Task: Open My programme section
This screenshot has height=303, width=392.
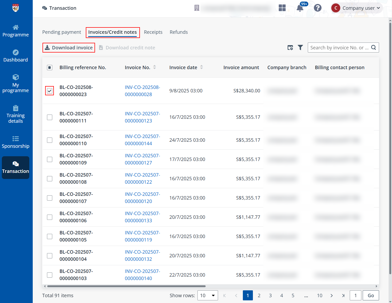Action: pyautogui.click(x=16, y=83)
